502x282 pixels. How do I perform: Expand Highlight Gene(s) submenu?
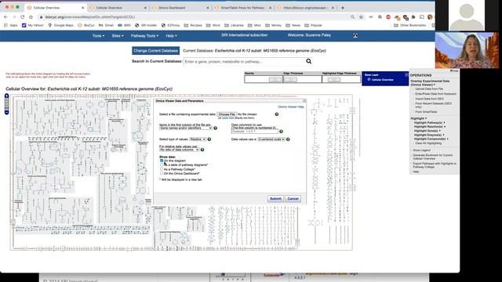(427, 131)
